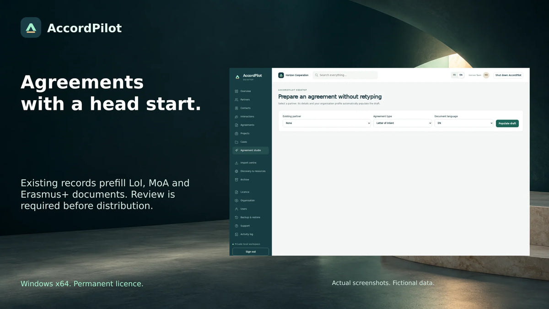The height and width of the screenshot is (309, 549).
Task: Click the Horizon Cooperation organisation logo
Action: [281, 75]
